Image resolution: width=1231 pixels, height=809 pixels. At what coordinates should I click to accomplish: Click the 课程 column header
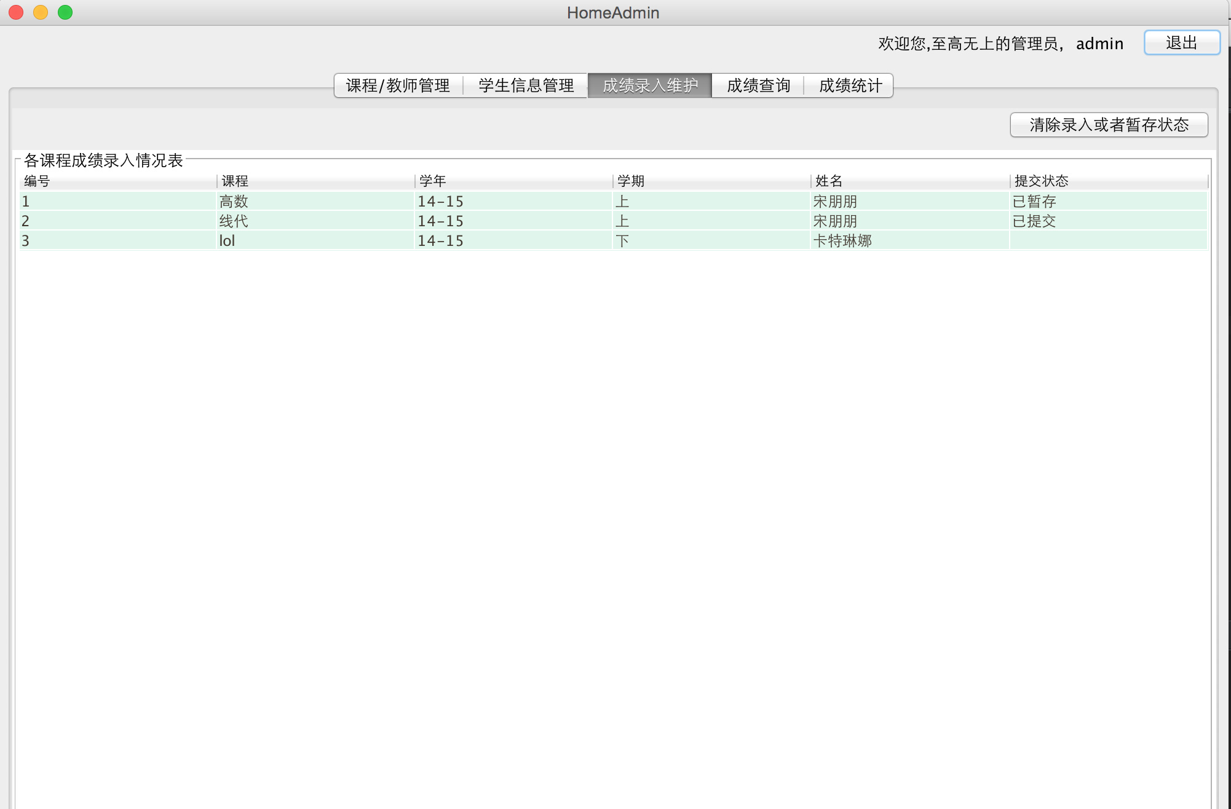click(315, 181)
